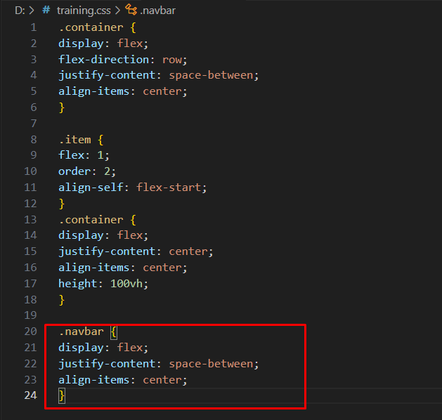Click '100vh' value on line 17
Image resolution: width=442 pixels, height=420 pixels.
coord(126,284)
